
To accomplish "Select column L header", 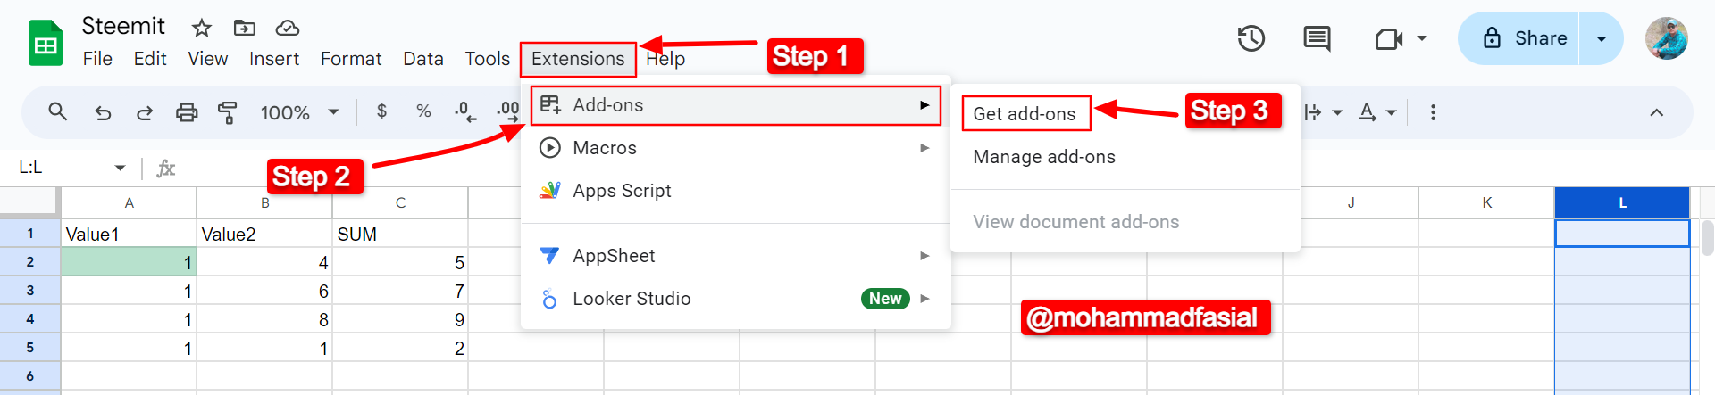I will (x=1622, y=202).
